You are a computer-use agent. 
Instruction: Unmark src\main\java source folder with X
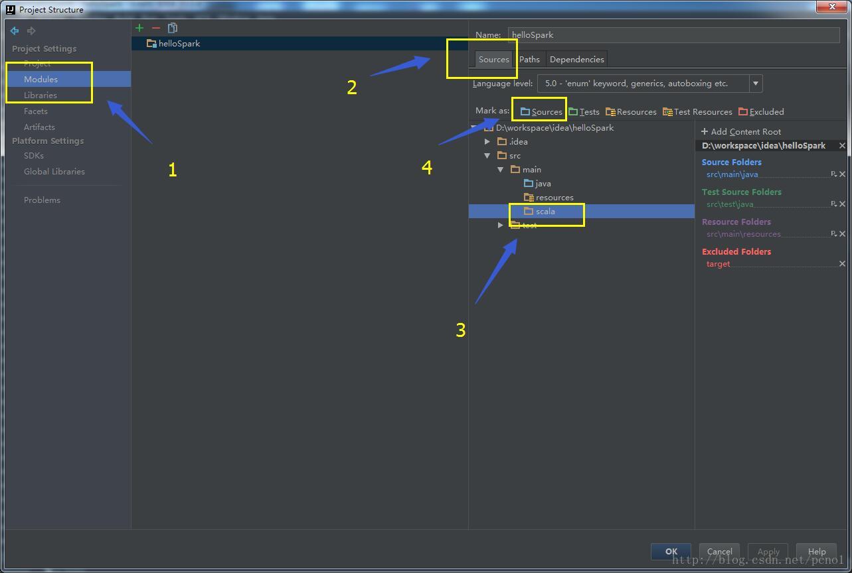point(842,174)
